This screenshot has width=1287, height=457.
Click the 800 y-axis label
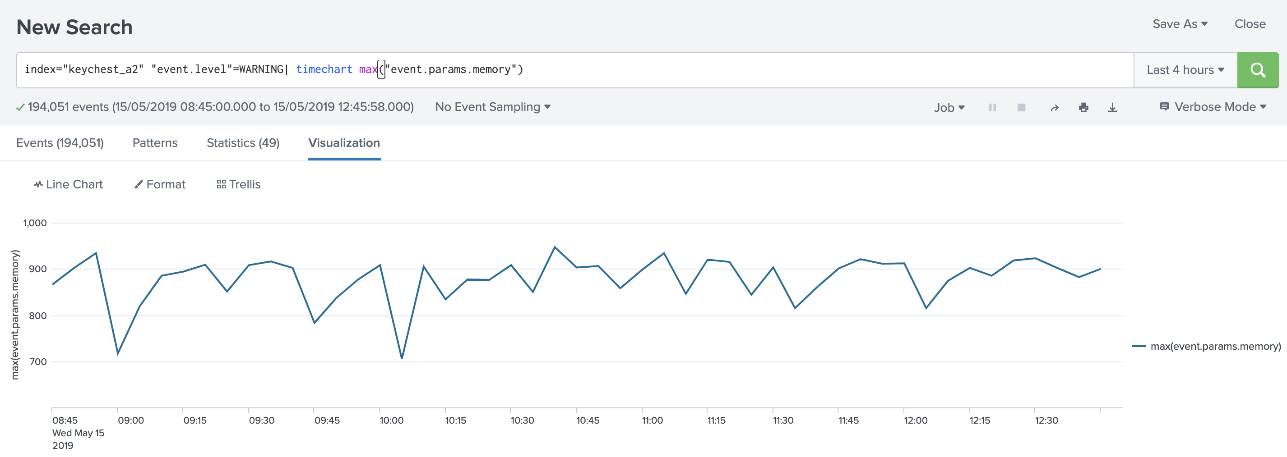point(38,316)
